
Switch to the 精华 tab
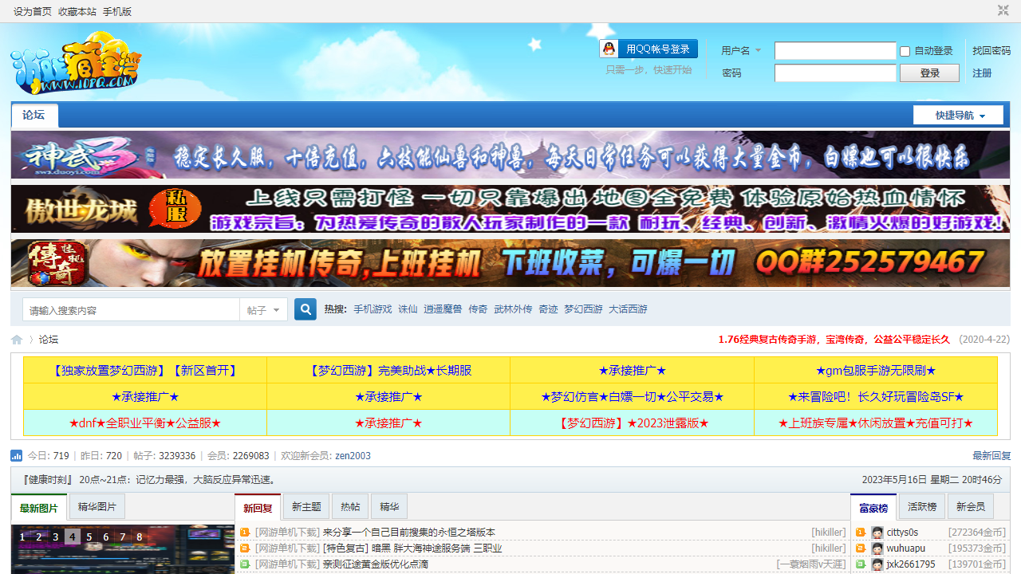pos(389,507)
